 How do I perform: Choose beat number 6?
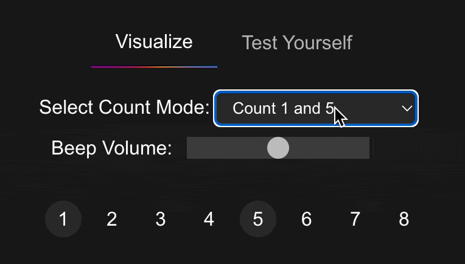pyautogui.click(x=307, y=219)
